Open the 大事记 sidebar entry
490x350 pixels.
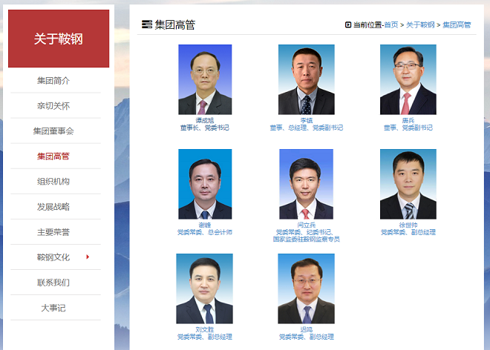coord(53,308)
